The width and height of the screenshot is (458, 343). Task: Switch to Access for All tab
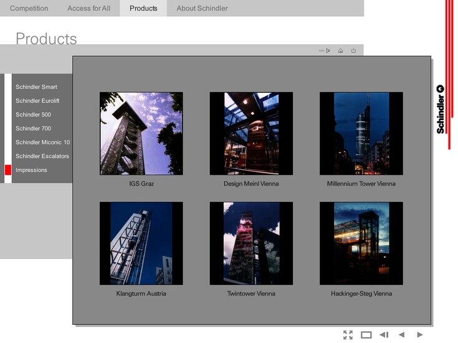(x=88, y=8)
